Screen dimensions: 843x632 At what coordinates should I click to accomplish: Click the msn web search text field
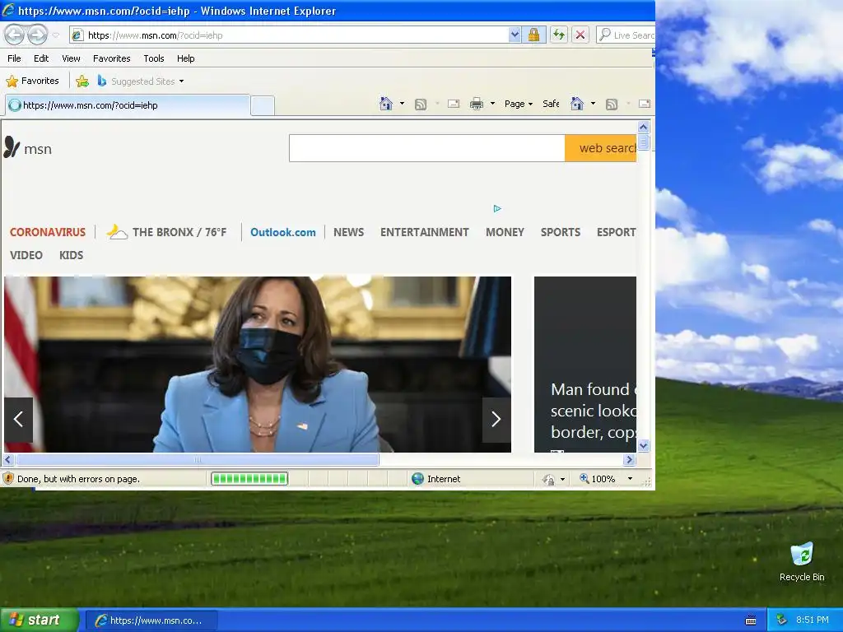pyautogui.click(x=427, y=148)
